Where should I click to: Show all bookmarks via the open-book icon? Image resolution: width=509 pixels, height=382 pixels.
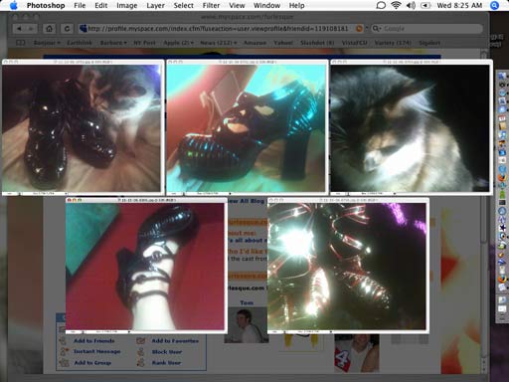21,43
